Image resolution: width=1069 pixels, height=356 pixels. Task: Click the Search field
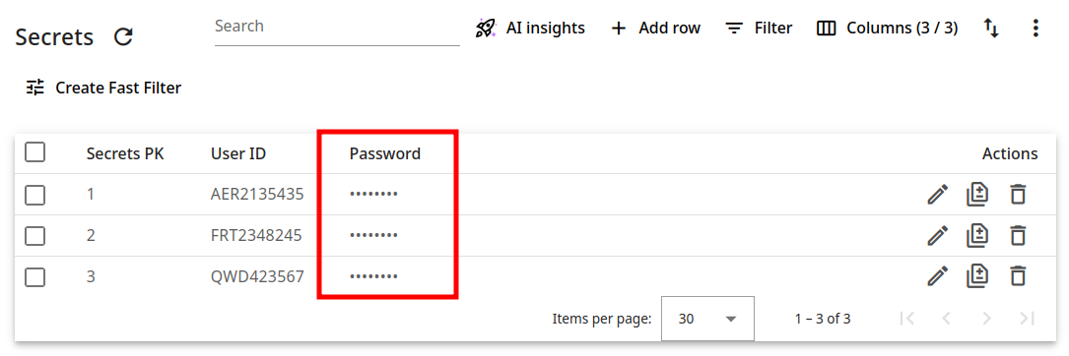(x=337, y=28)
